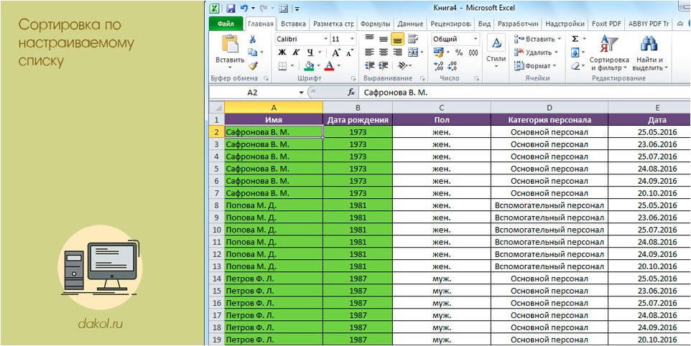Decrease font size with small A
This screenshot has width=691, height=346.
tap(350, 53)
